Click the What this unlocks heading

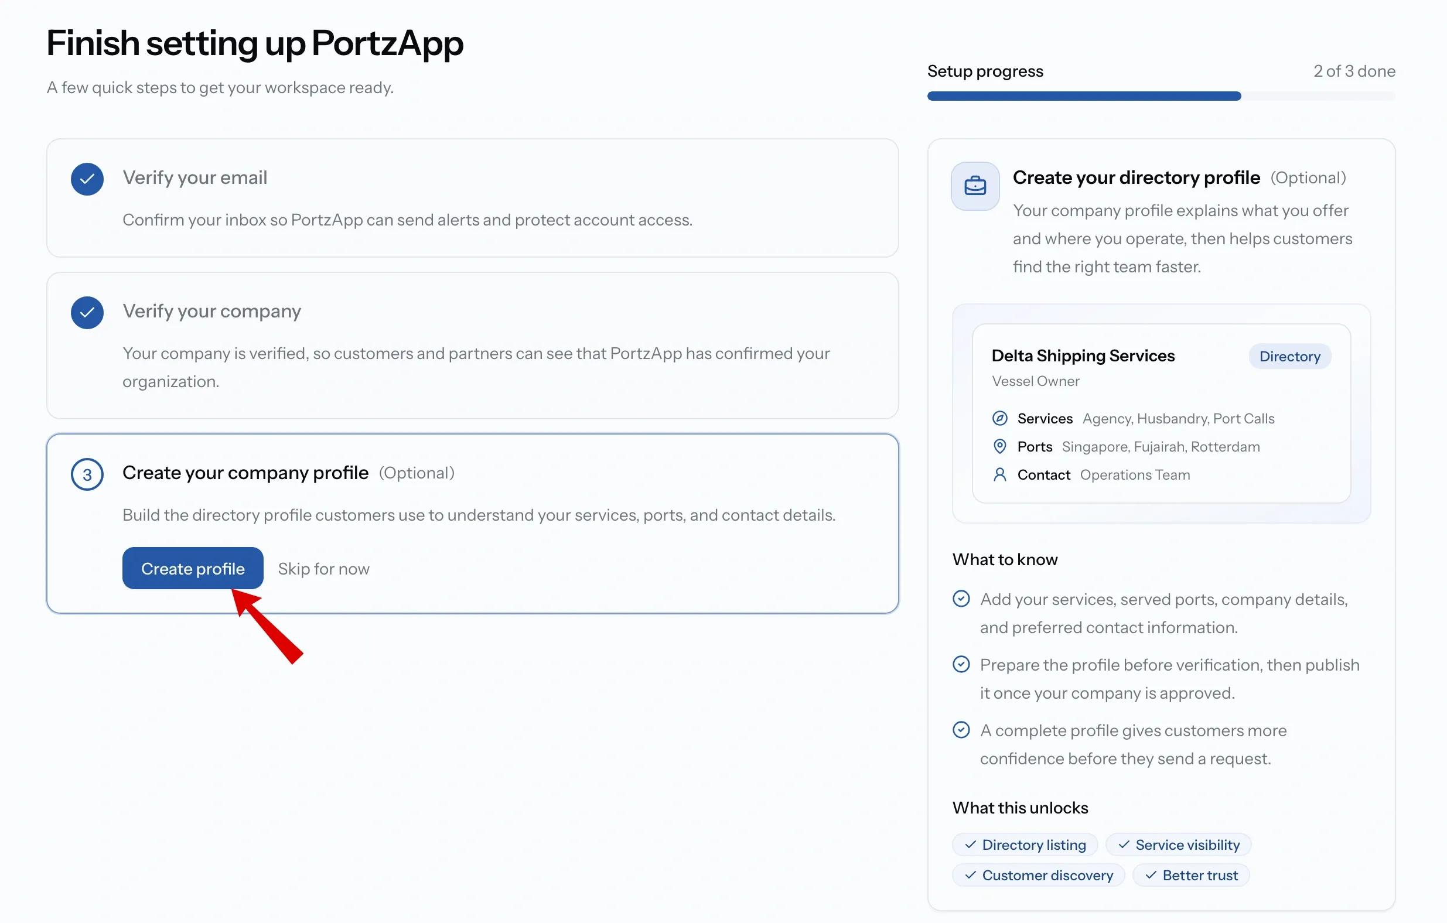pyautogui.click(x=1020, y=808)
